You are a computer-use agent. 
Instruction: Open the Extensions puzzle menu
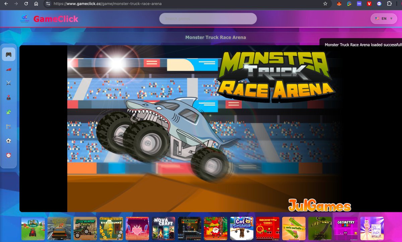tap(389, 4)
